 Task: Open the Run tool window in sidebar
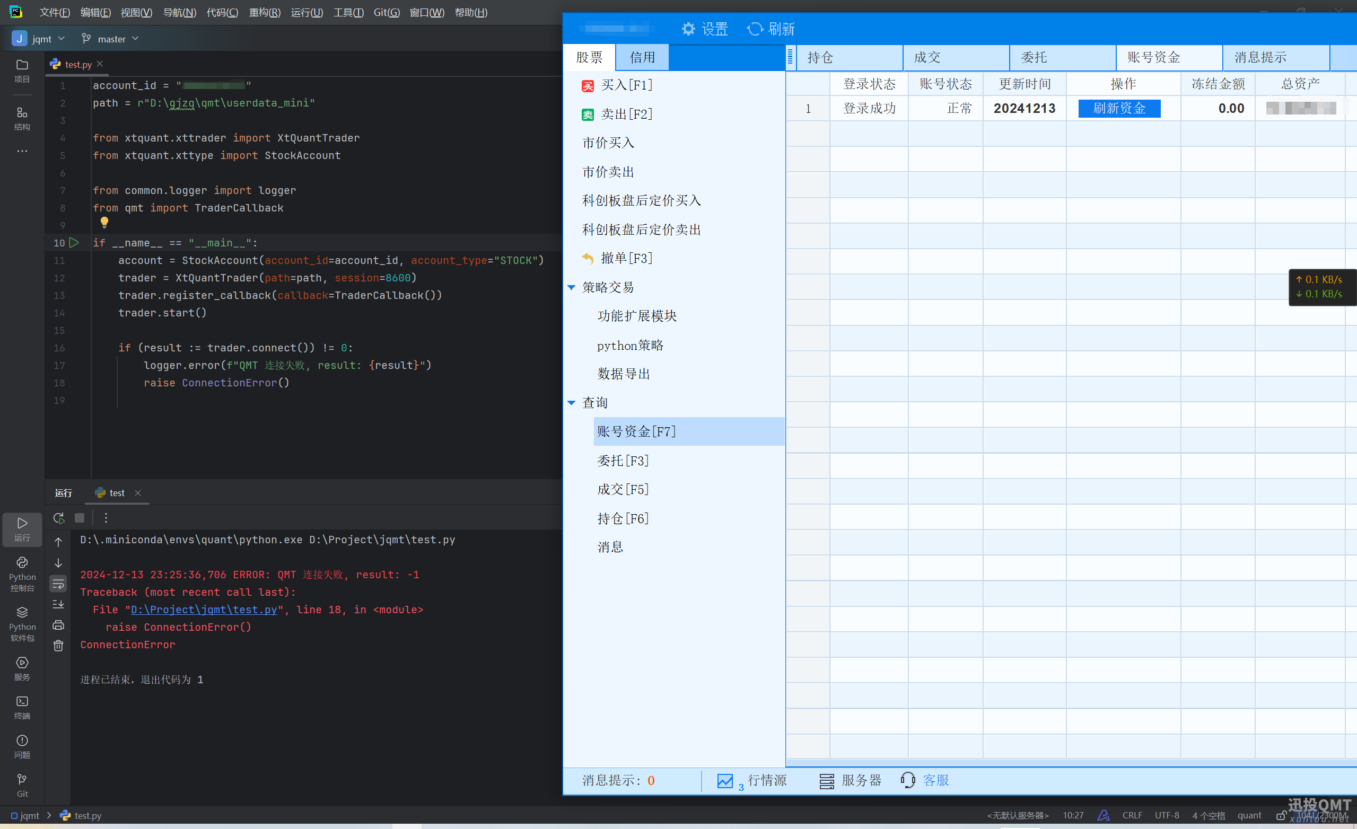(x=22, y=529)
